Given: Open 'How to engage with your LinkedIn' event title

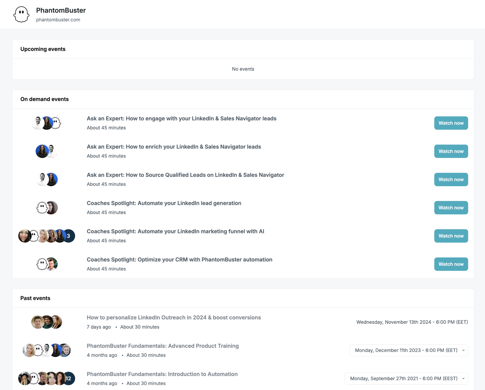Looking at the screenshot, I should (x=182, y=118).
